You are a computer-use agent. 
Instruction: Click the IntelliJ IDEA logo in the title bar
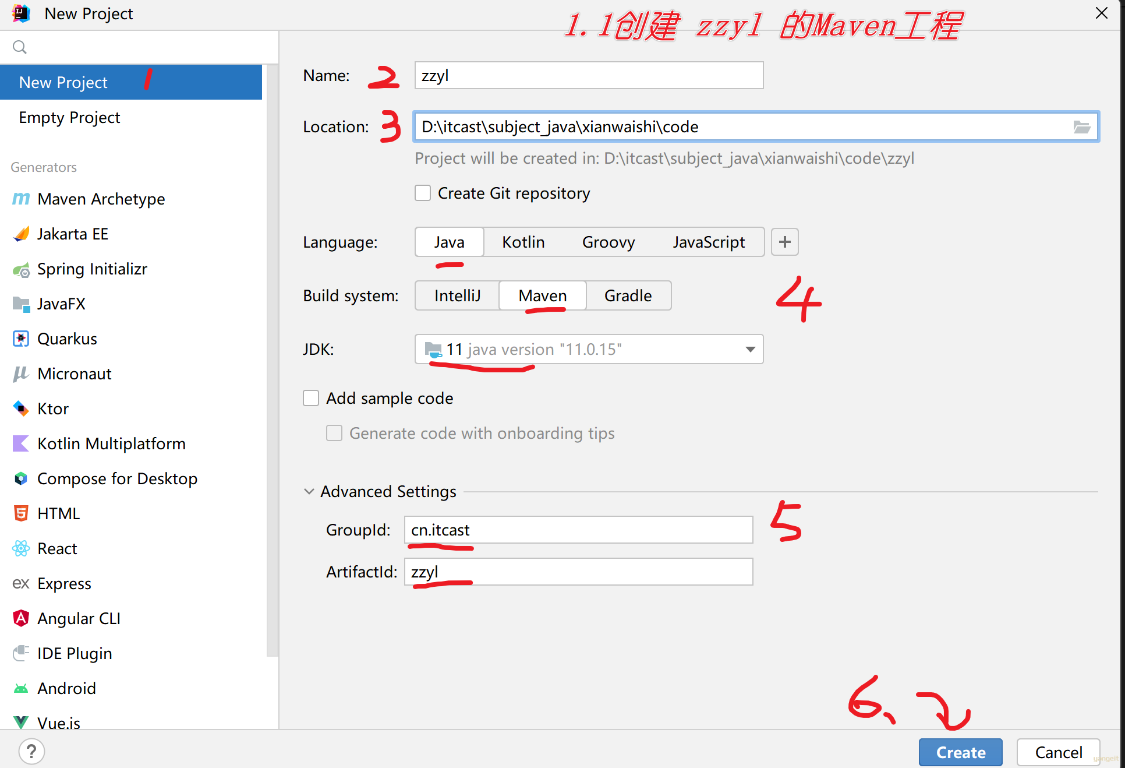pyautogui.click(x=21, y=13)
